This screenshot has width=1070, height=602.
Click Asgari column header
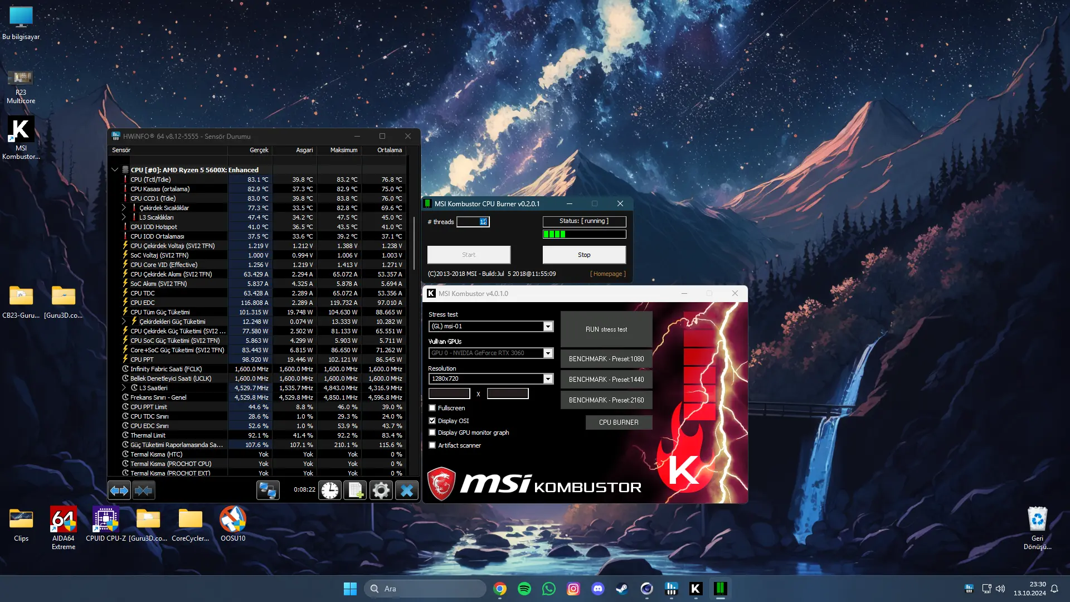click(x=295, y=150)
